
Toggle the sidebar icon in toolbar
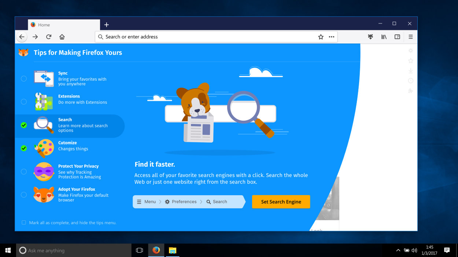click(x=397, y=37)
